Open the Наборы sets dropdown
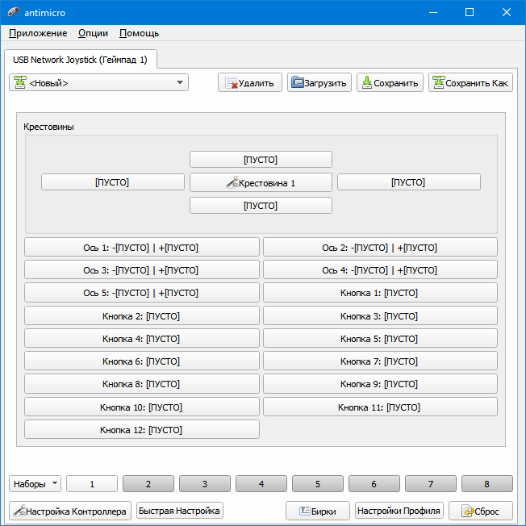The width and height of the screenshot is (526, 526). (35, 484)
